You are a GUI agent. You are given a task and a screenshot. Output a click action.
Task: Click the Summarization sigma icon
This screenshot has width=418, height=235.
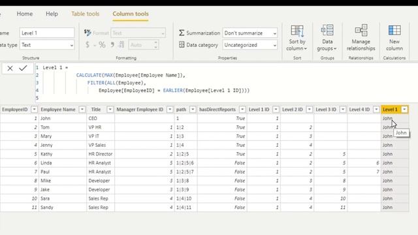coord(182,33)
